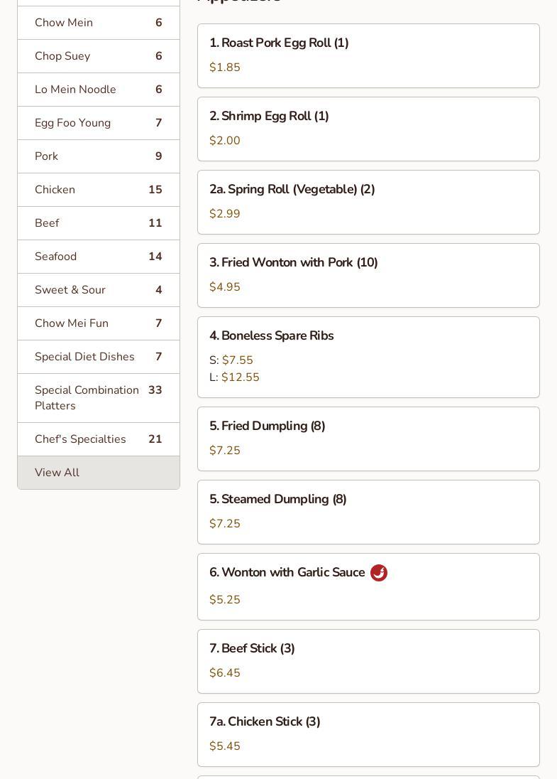The image size is (557, 779).
Task: Go to Lo Mein Noodle category
Action: coord(98,90)
